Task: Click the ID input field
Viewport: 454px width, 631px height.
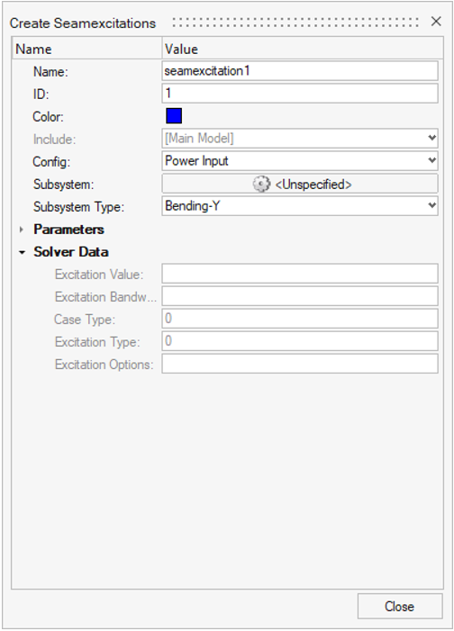Action: pyautogui.click(x=300, y=94)
